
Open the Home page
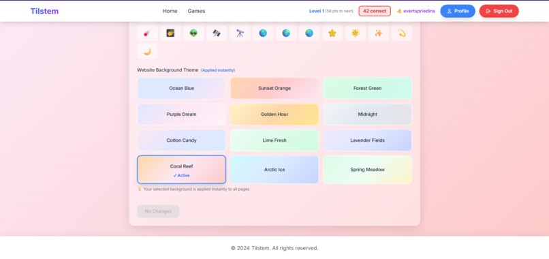pos(170,11)
